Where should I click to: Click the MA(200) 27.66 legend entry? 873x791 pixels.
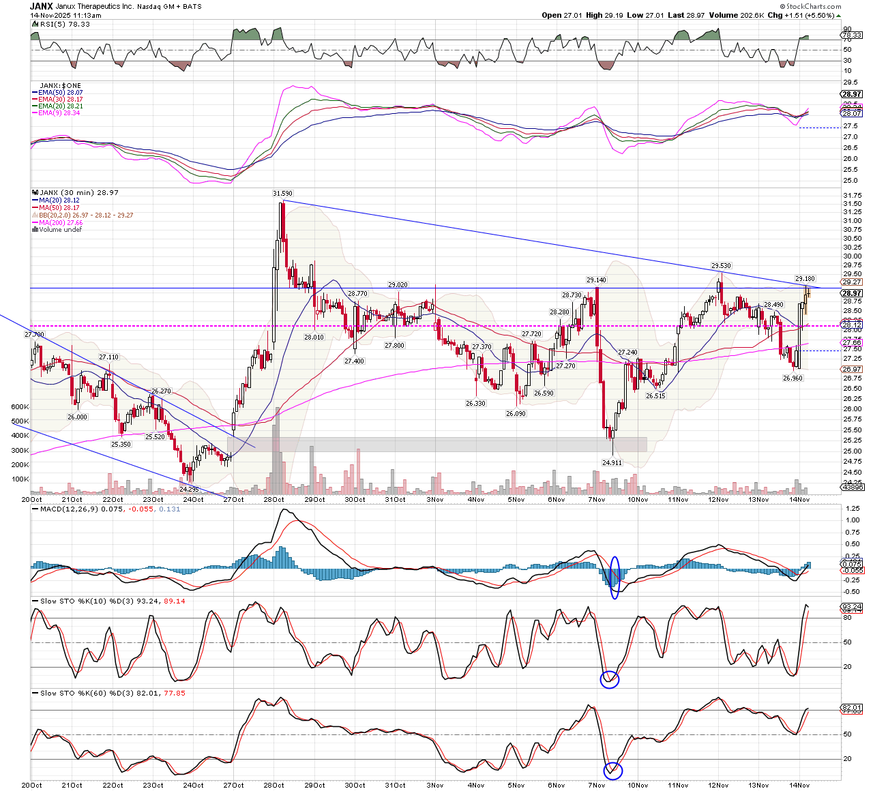tap(60, 222)
